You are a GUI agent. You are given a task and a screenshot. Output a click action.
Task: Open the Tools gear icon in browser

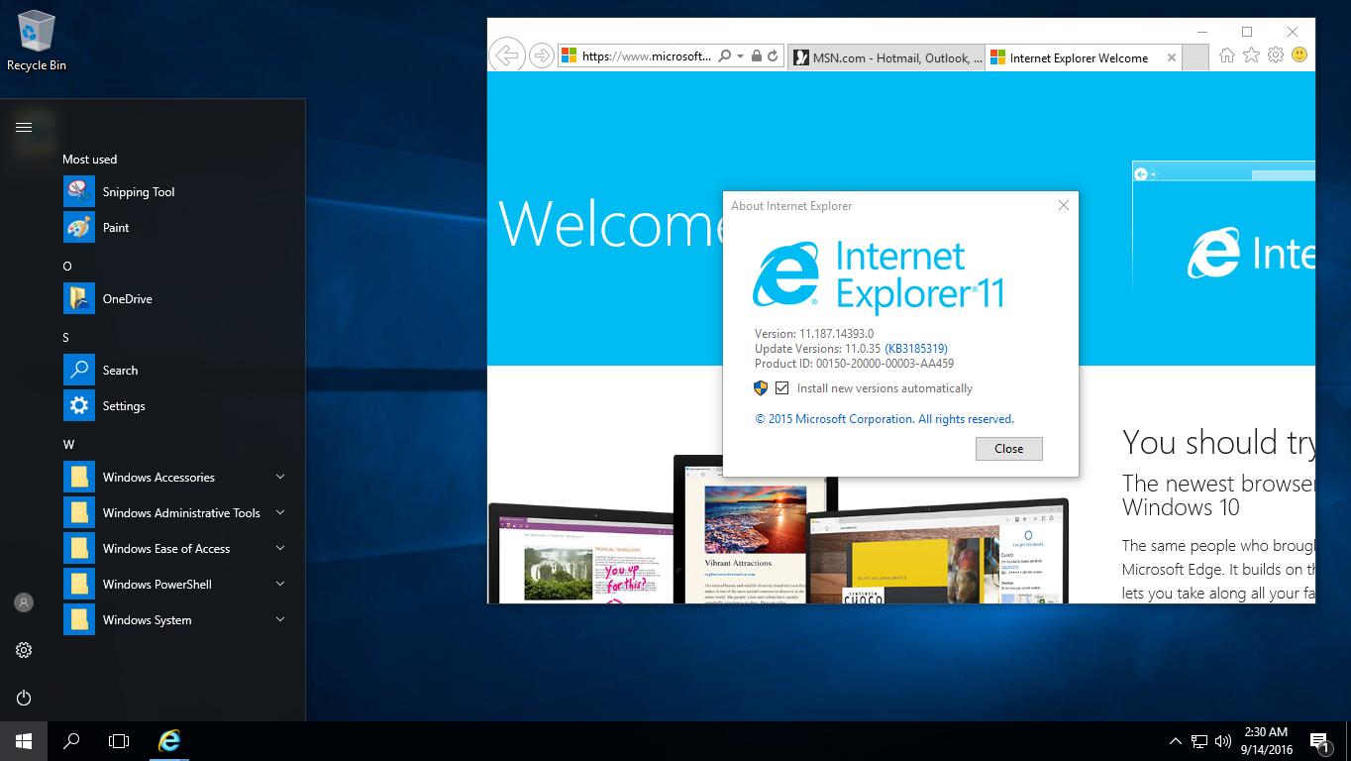click(1276, 55)
